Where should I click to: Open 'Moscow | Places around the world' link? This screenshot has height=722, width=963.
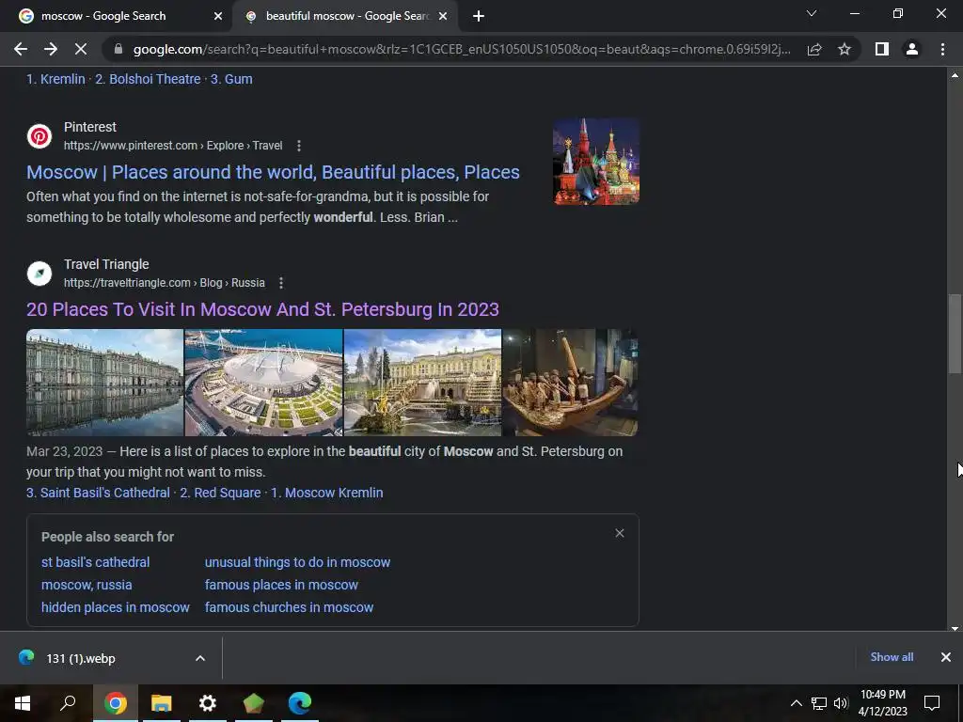(x=273, y=172)
